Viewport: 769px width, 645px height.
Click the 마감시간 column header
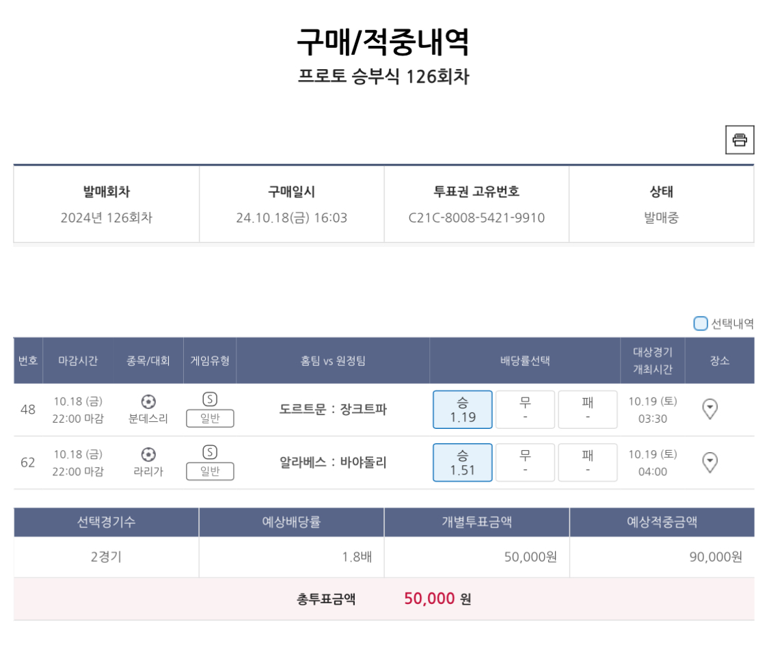[x=78, y=360]
